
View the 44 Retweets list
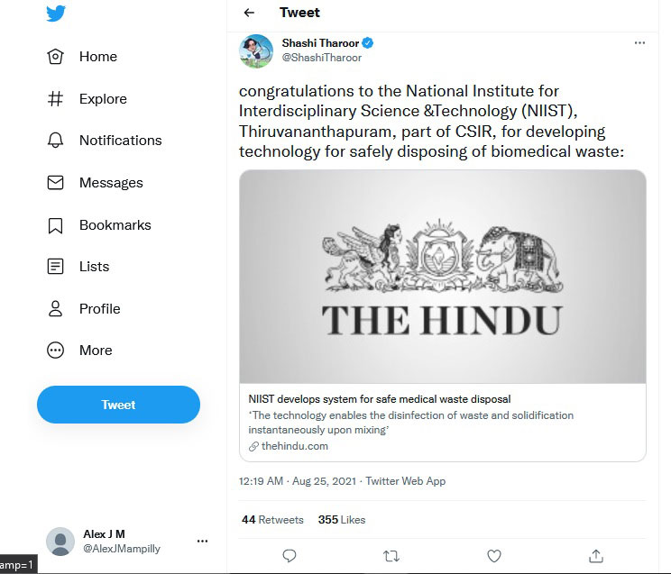tap(272, 520)
